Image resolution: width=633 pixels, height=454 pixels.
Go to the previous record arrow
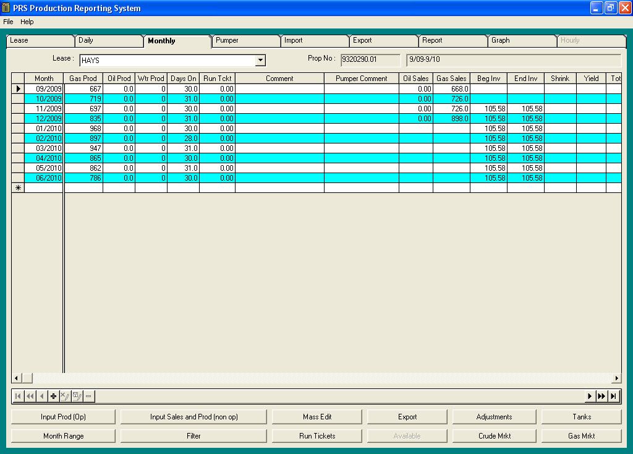tap(40, 396)
